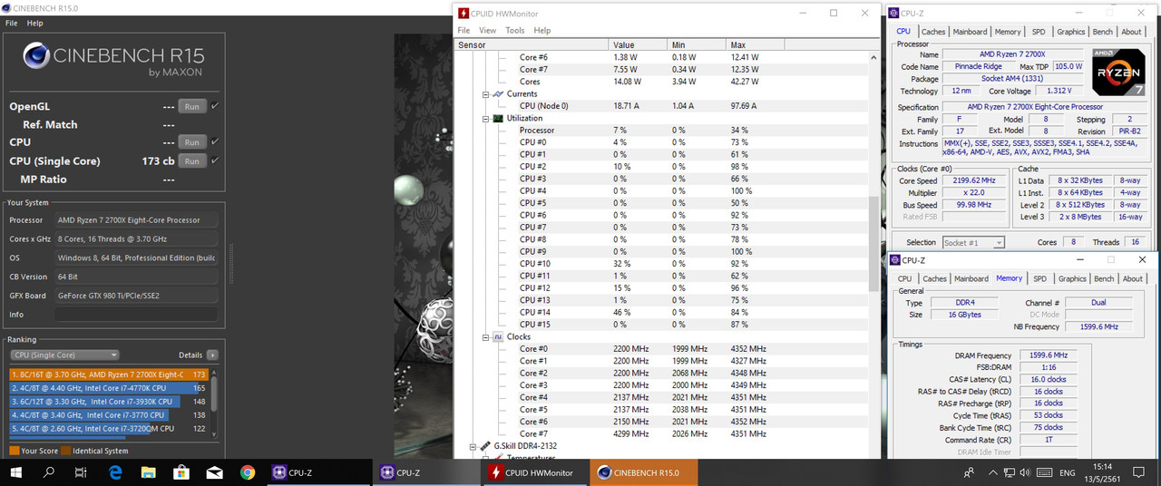The image size is (1161, 486).
Task: Open File Explorer from the taskbar
Action: pyautogui.click(x=148, y=472)
